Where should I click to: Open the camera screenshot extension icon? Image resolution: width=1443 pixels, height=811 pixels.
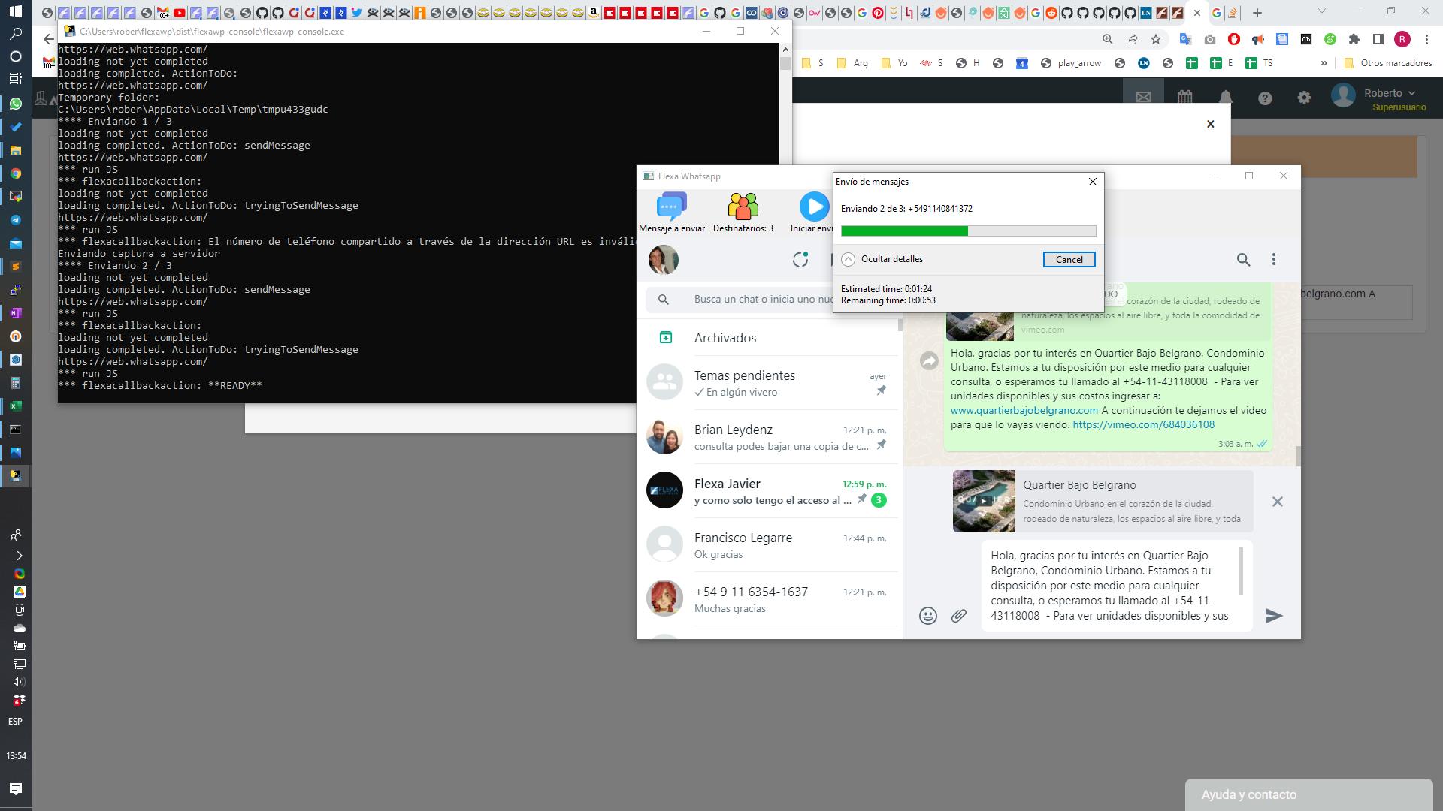pos(1209,39)
